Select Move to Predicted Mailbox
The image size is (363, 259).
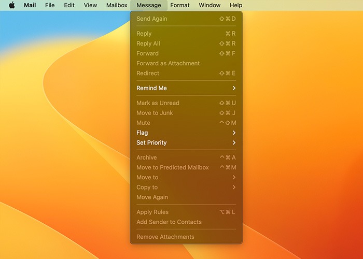[x=186, y=167]
